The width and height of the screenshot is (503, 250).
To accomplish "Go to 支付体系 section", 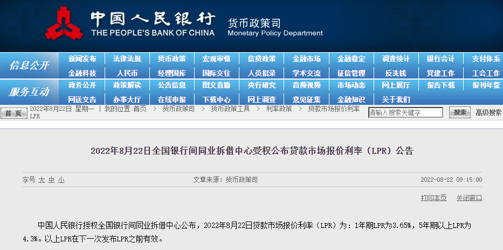I will pyautogui.click(x=486, y=59).
